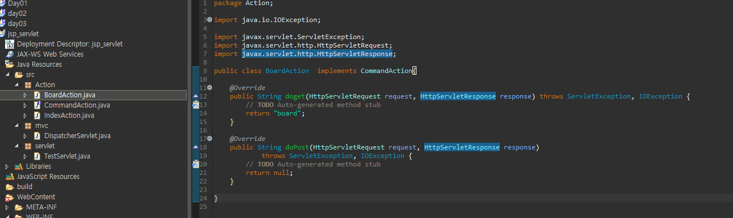Click the Libraries icon in tree

(x=19, y=166)
